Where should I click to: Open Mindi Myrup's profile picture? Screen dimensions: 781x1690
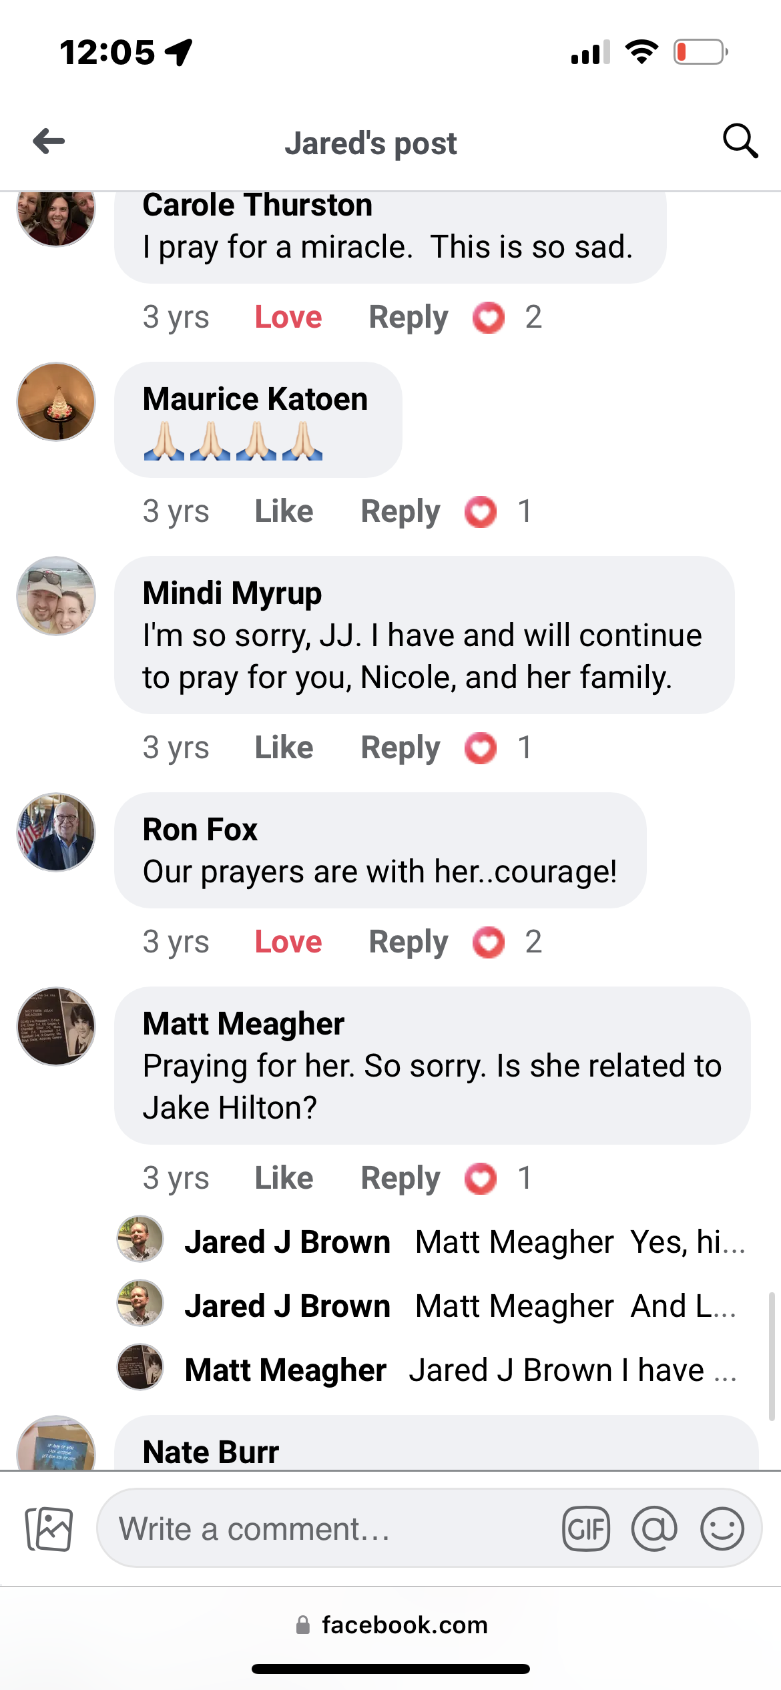(56, 596)
